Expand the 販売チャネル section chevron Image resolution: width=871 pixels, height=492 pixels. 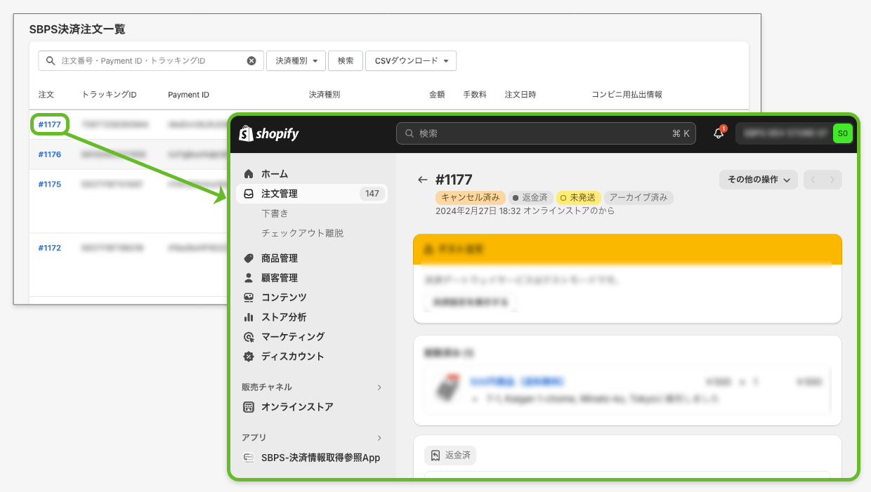pos(379,387)
